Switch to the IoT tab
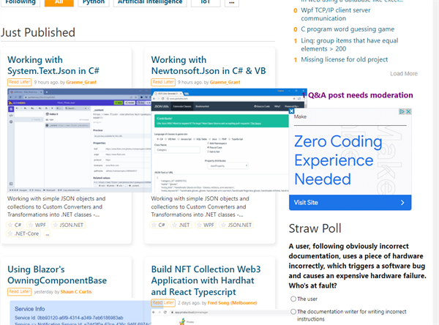 [206, 2]
